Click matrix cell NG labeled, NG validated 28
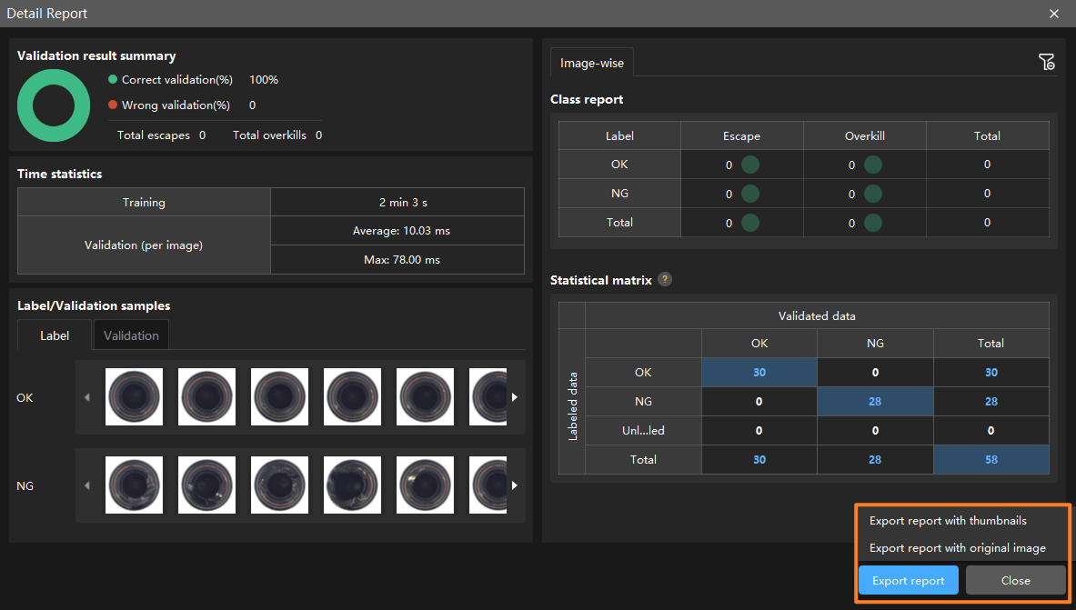 (875, 402)
